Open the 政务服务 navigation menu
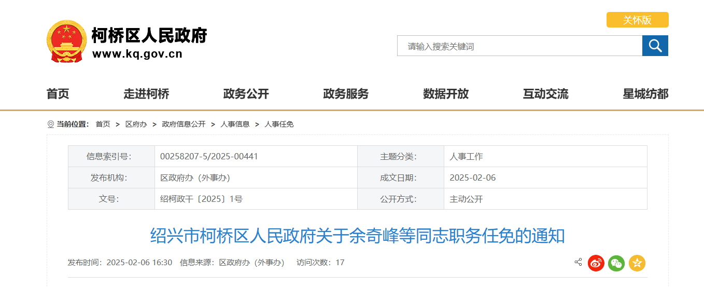 (x=346, y=94)
